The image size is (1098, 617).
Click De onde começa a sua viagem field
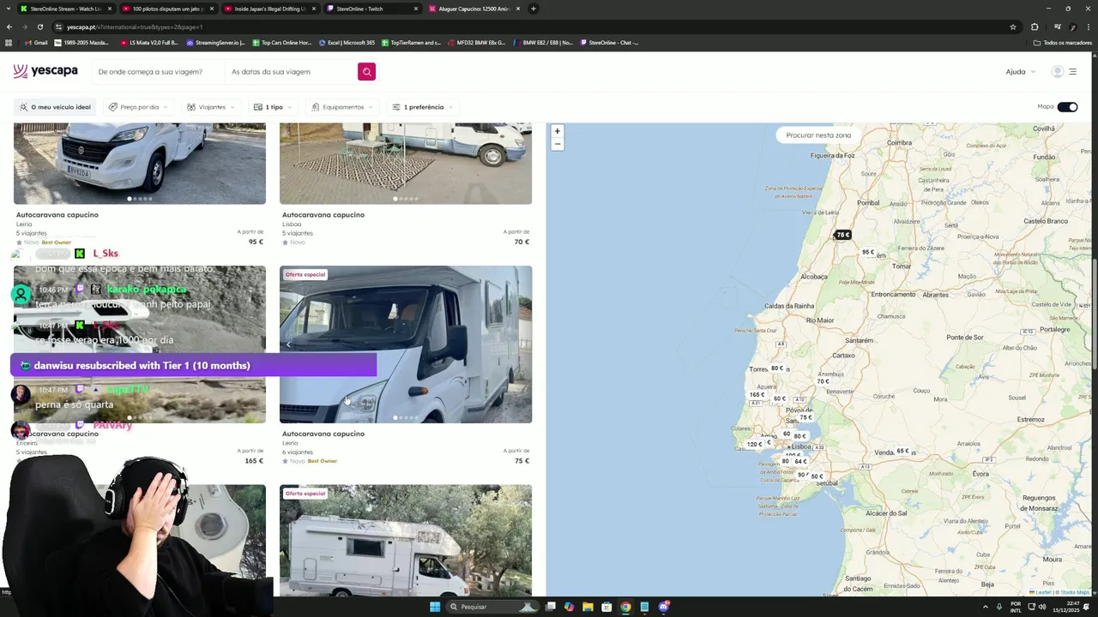pyautogui.click(x=159, y=72)
